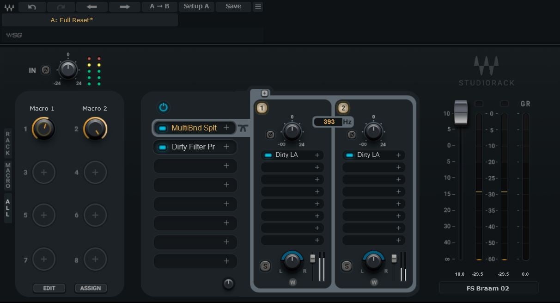Viewport: 560px width, 303px height.
Task: Click the band 2 width W icon
Action: click(374, 282)
